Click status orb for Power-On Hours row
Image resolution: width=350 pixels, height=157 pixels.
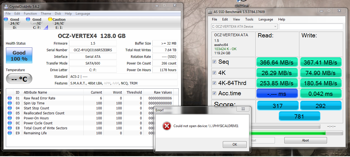10,118
